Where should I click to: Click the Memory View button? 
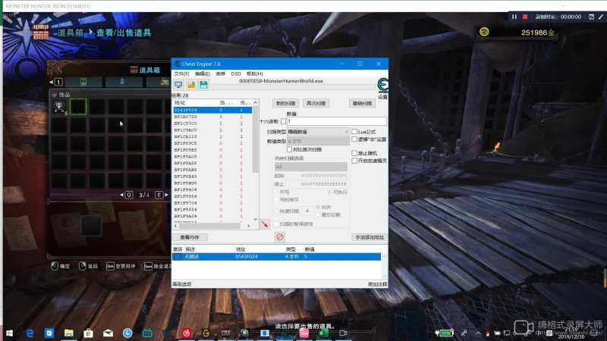[x=190, y=237]
